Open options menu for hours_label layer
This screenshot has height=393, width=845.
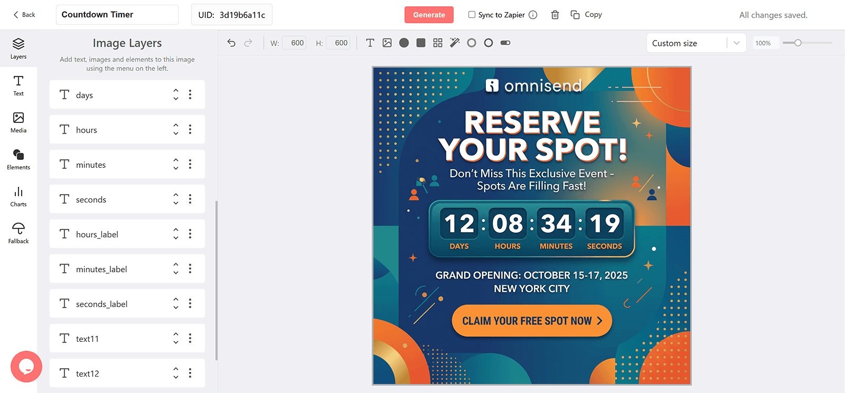click(x=190, y=234)
